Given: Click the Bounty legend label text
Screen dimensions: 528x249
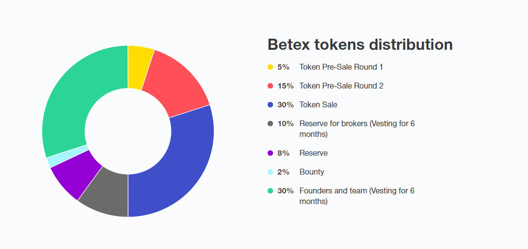Looking at the screenshot, I should [x=312, y=172].
